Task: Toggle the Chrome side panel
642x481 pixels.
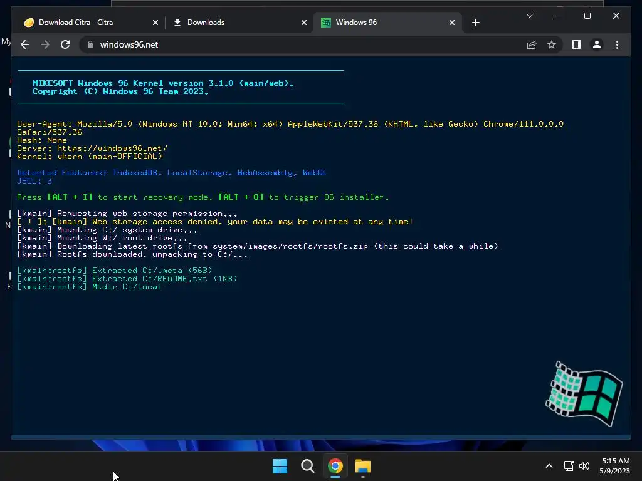Action: pyautogui.click(x=577, y=44)
